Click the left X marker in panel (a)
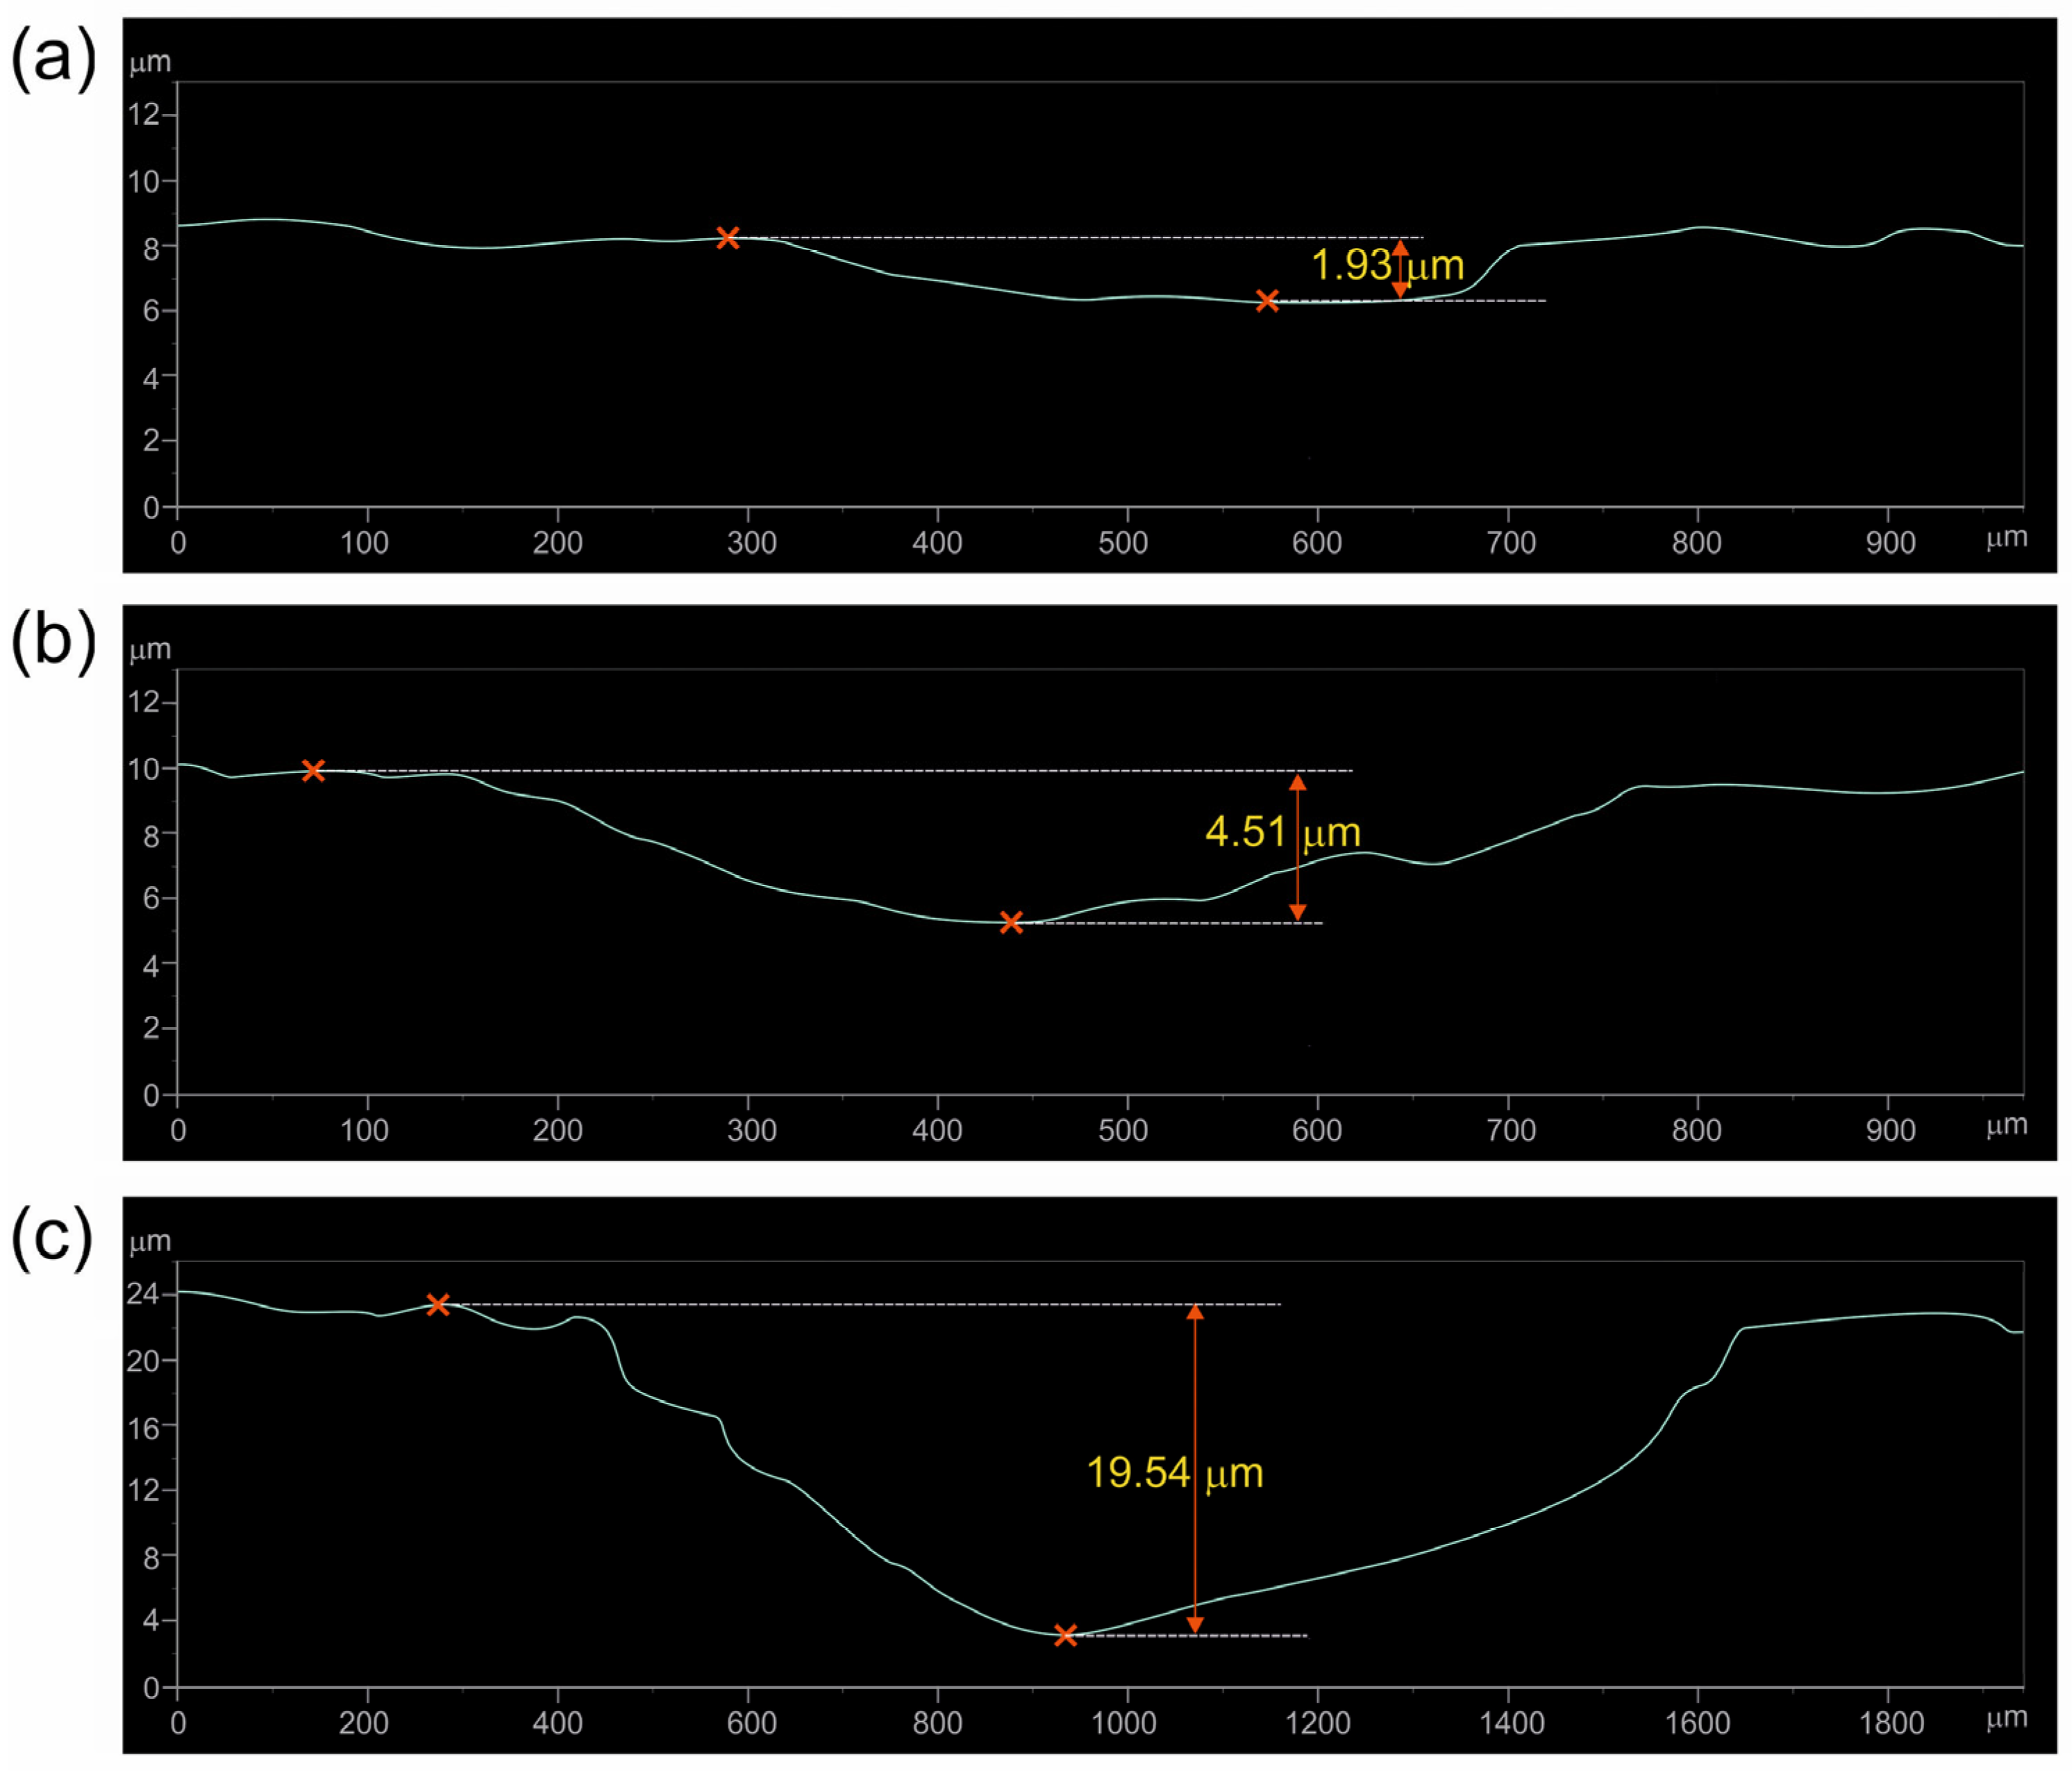Viewport: 2072px width, 1771px height. click(728, 238)
